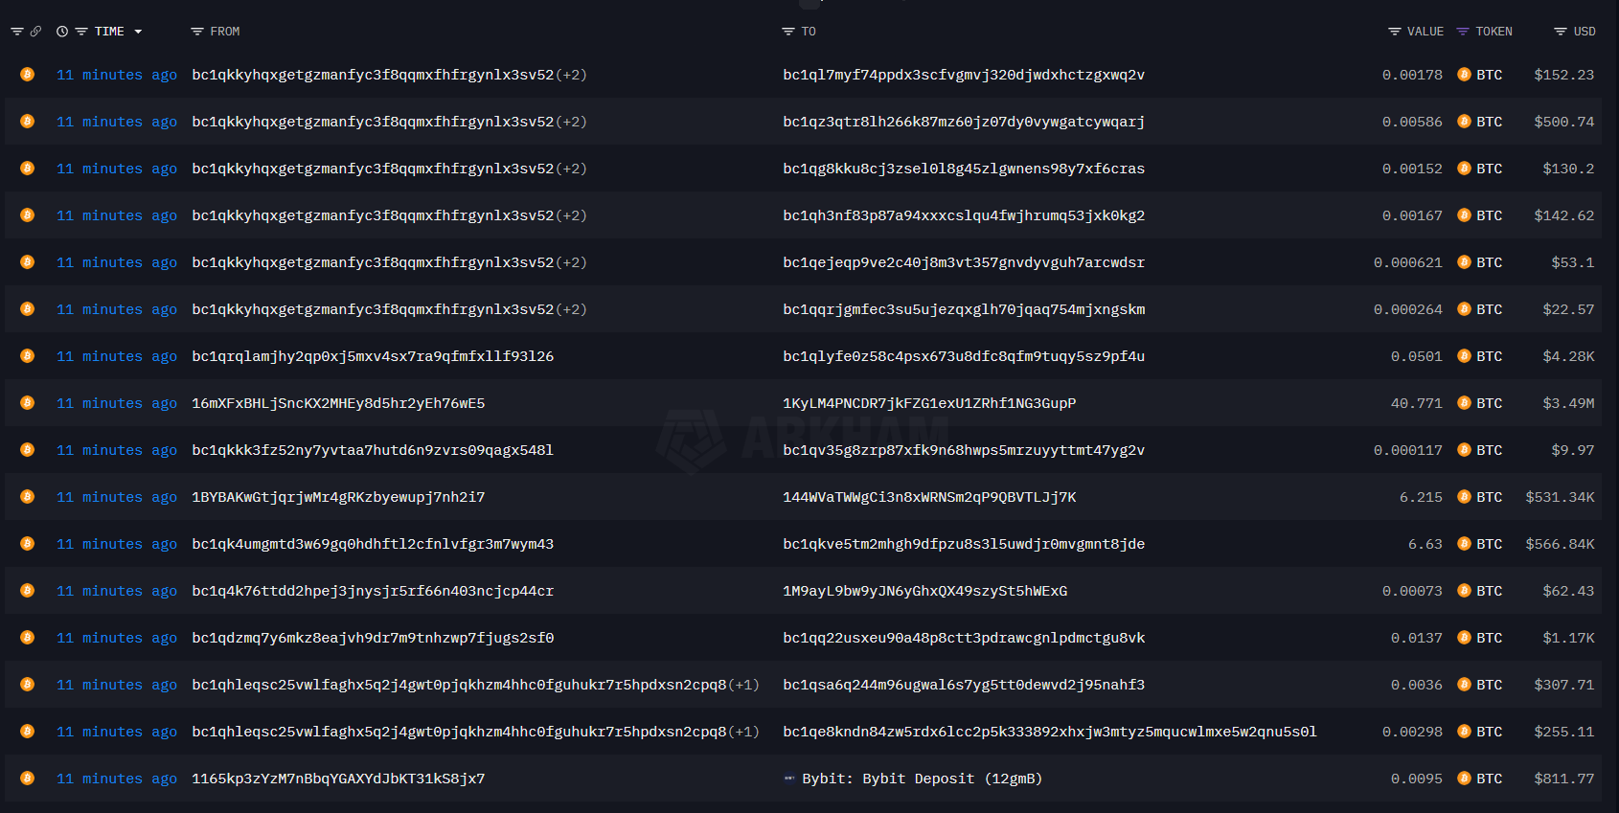Click the leftmost filter icon in header
Viewport: 1619px width, 813px height.
tap(17, 32)
